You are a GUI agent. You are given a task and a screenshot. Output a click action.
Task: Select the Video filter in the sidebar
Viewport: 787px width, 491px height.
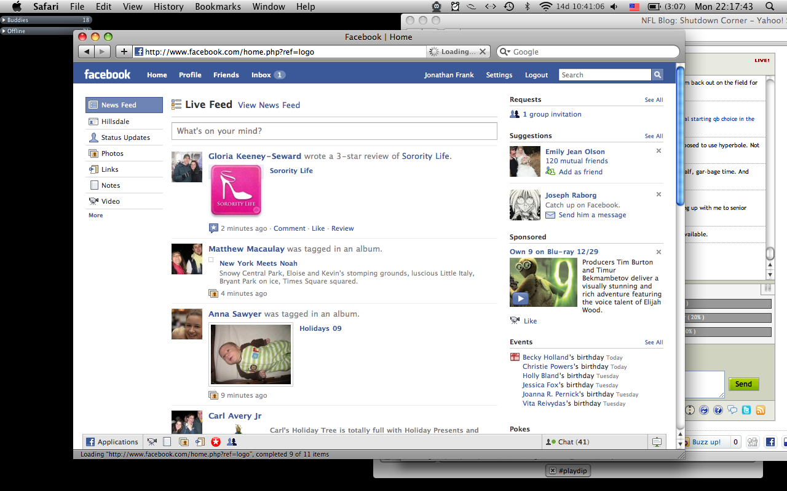pyautogui.click(x=124, y=201)
